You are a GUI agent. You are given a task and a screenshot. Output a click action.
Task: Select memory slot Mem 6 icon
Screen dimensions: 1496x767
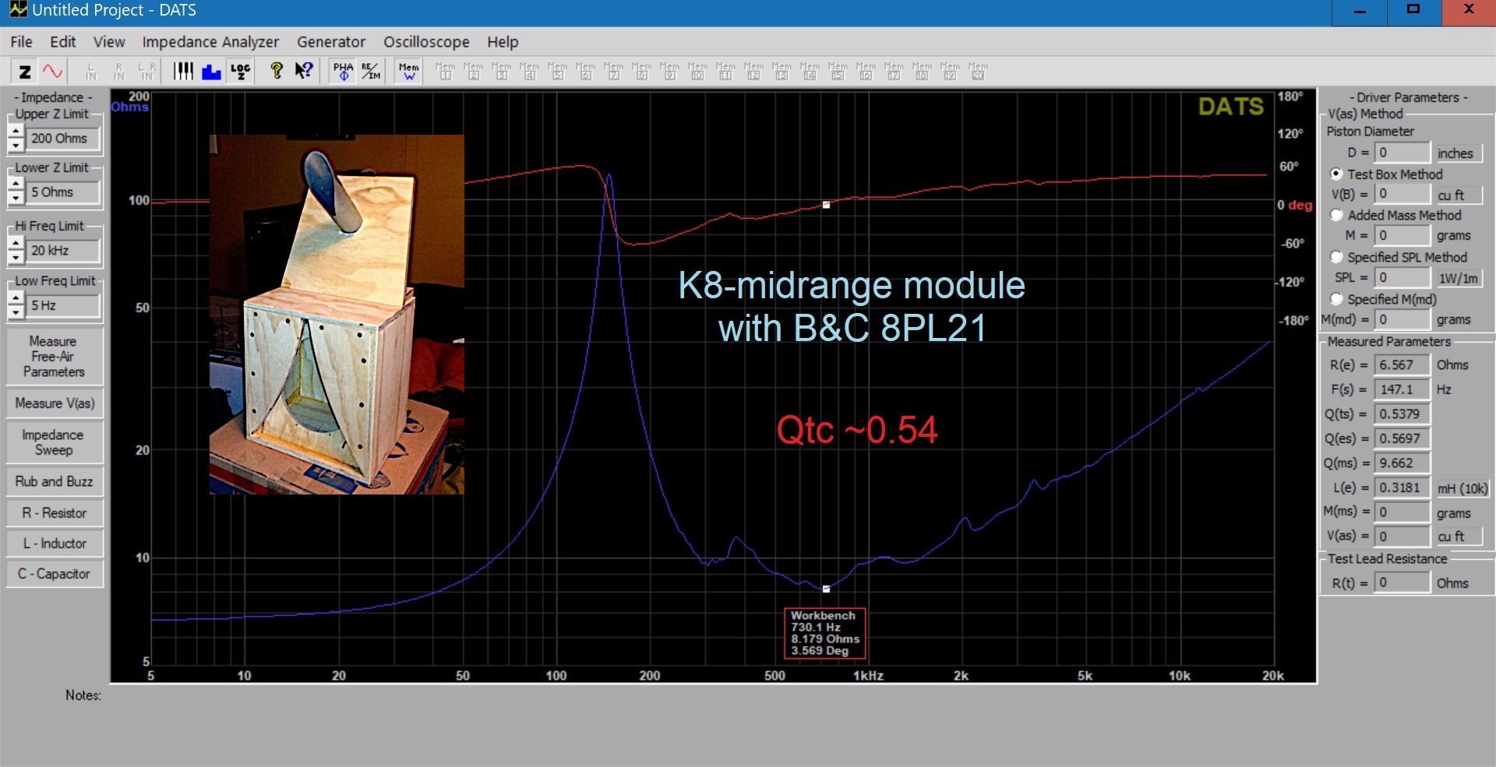point(585,72)
